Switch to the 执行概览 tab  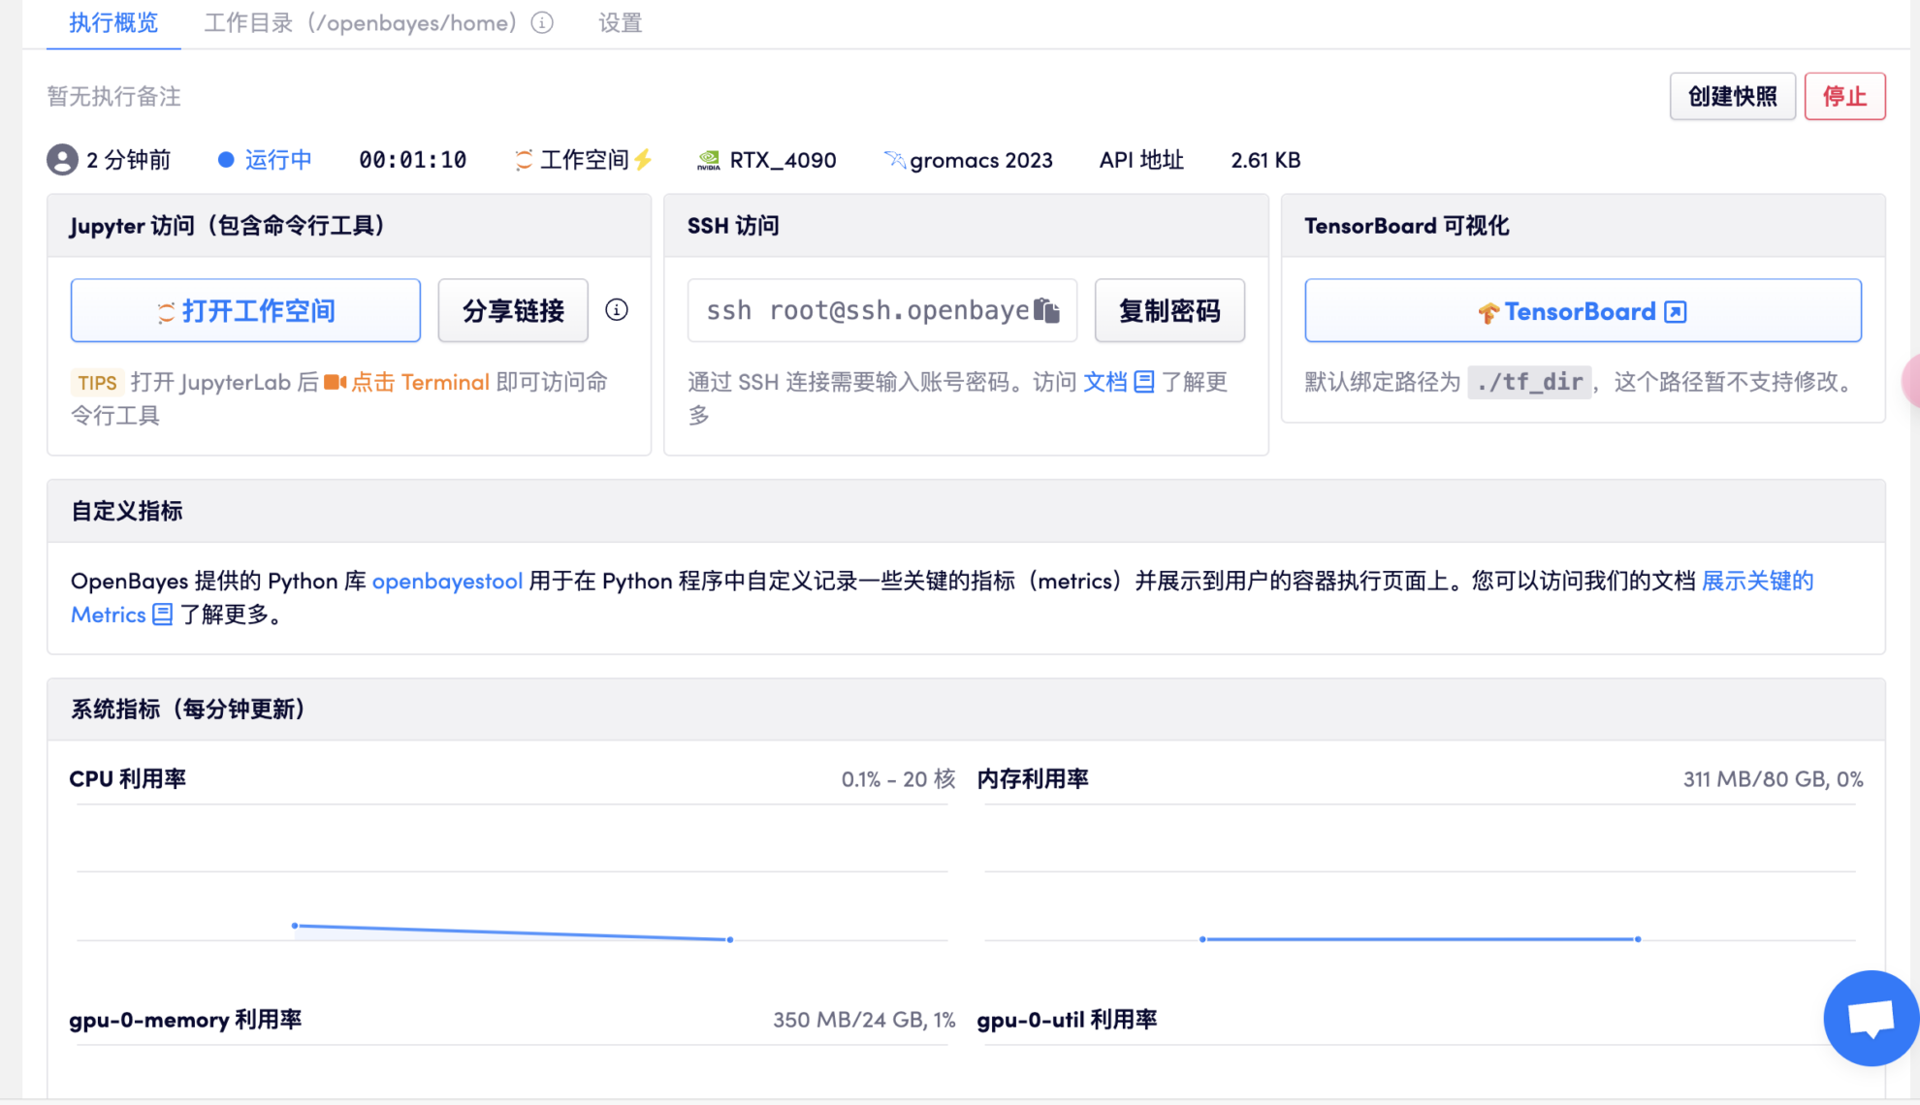(x=113, y=22)
